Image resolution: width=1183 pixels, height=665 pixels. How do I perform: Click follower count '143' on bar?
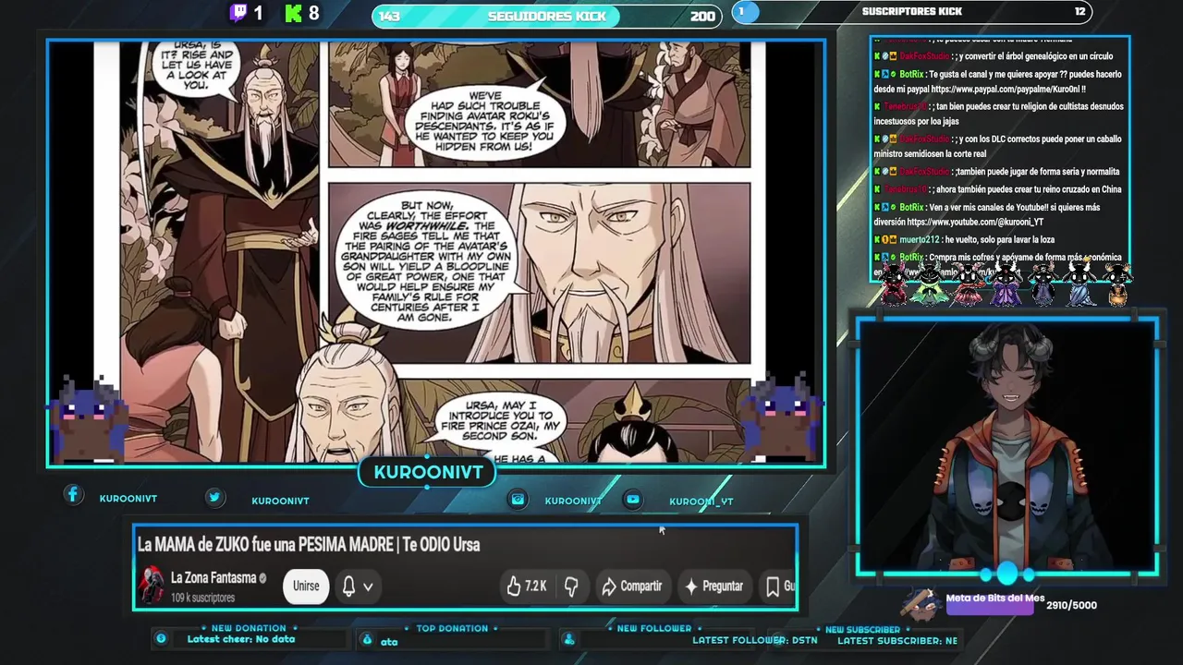pos(389,16)
